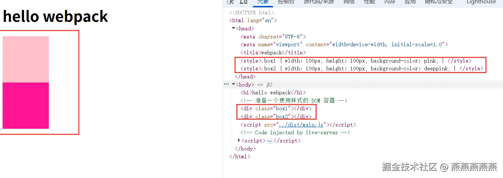
Task: Select the title webpack node
Action: point(273,53)
